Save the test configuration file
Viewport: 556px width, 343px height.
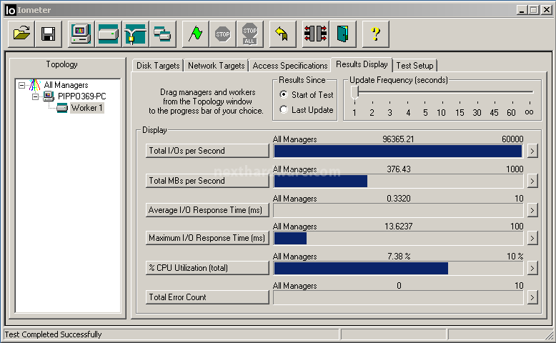pos(48,34)
